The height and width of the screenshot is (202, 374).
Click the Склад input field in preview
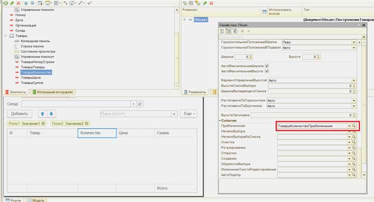(x=76, y=104)
